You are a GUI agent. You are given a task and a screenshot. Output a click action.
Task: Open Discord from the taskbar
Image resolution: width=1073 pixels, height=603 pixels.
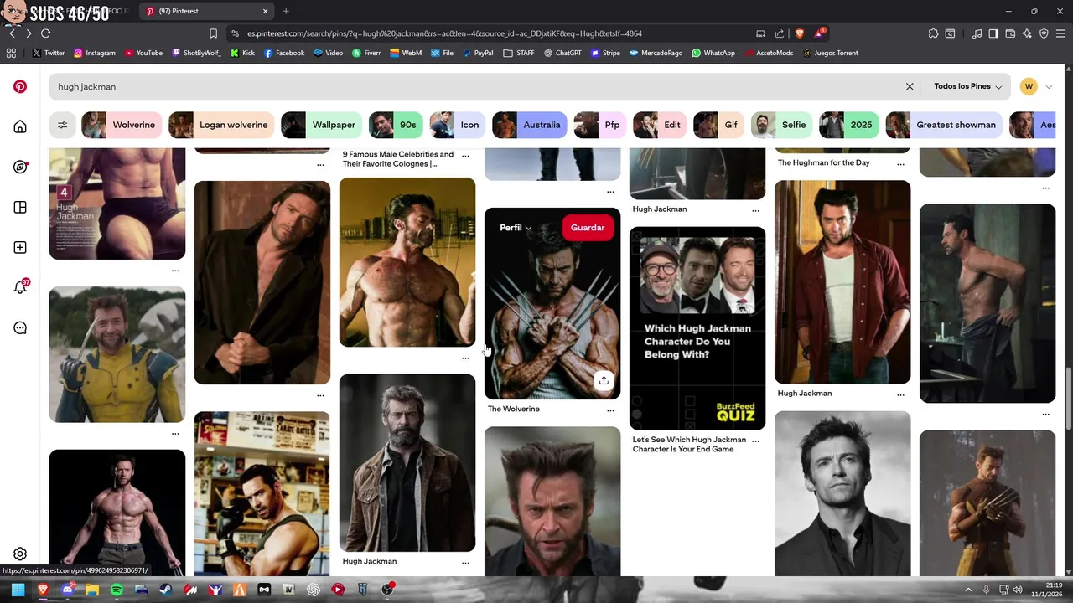tap(67, 590)
